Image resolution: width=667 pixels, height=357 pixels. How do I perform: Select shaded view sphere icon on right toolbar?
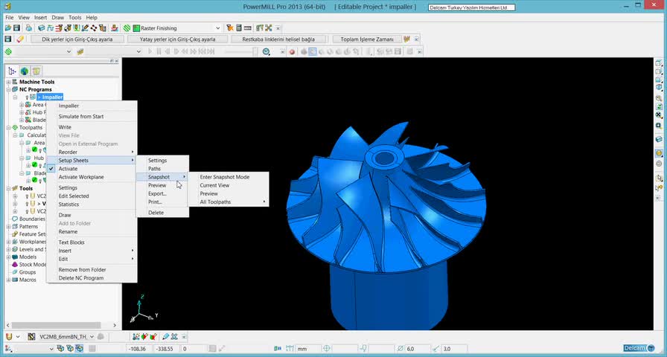(x=659, y=153)
